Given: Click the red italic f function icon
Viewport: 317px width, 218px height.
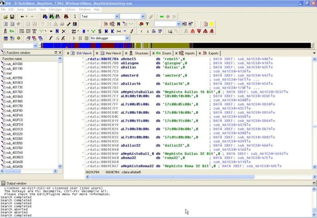Looking at the screenshot, I should pos(63,38).
